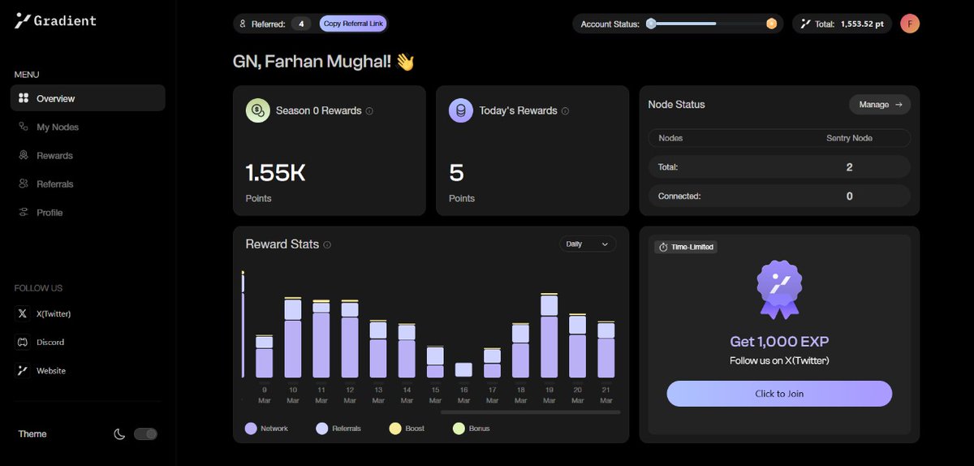
Task: Click the Season 0 Rewards coin icon
Action: click(x=258, y=110)
